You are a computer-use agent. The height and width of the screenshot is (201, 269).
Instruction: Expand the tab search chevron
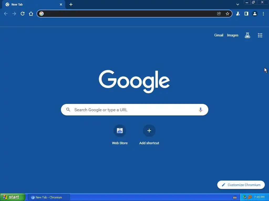pyautogui.click(x=238, y=5)
